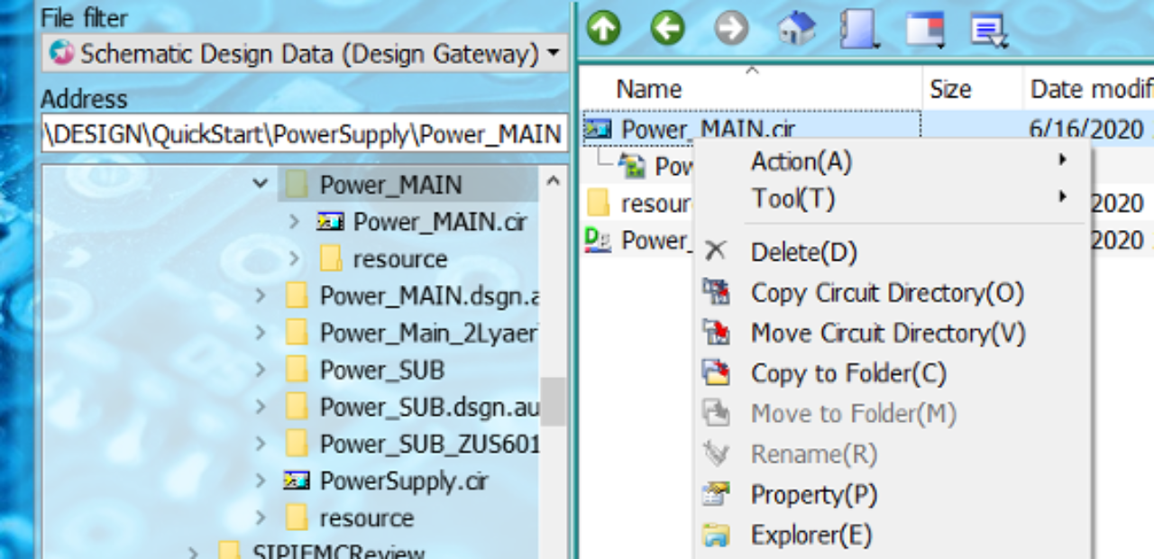Click the Power_MAIN.cir file icon in list

(597, 130)
